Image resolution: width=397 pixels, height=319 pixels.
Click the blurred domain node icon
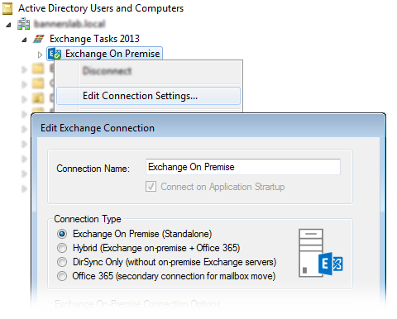pyautogui.click(x=24, y=24)
